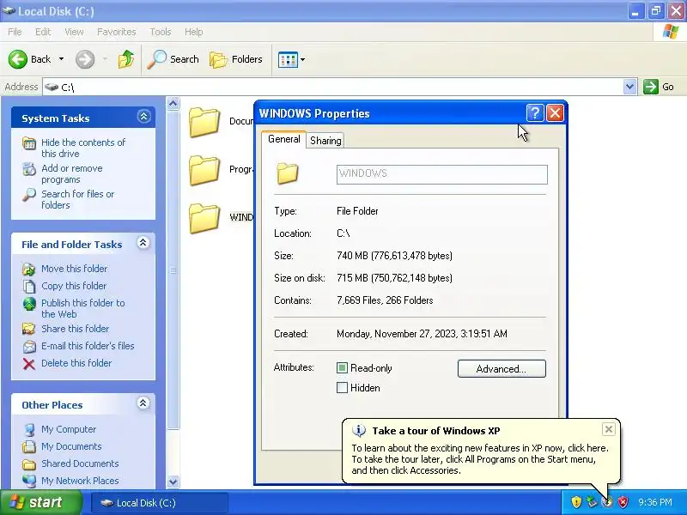
Task: Collapse the System Tasks panel
Action: [143, 117]
